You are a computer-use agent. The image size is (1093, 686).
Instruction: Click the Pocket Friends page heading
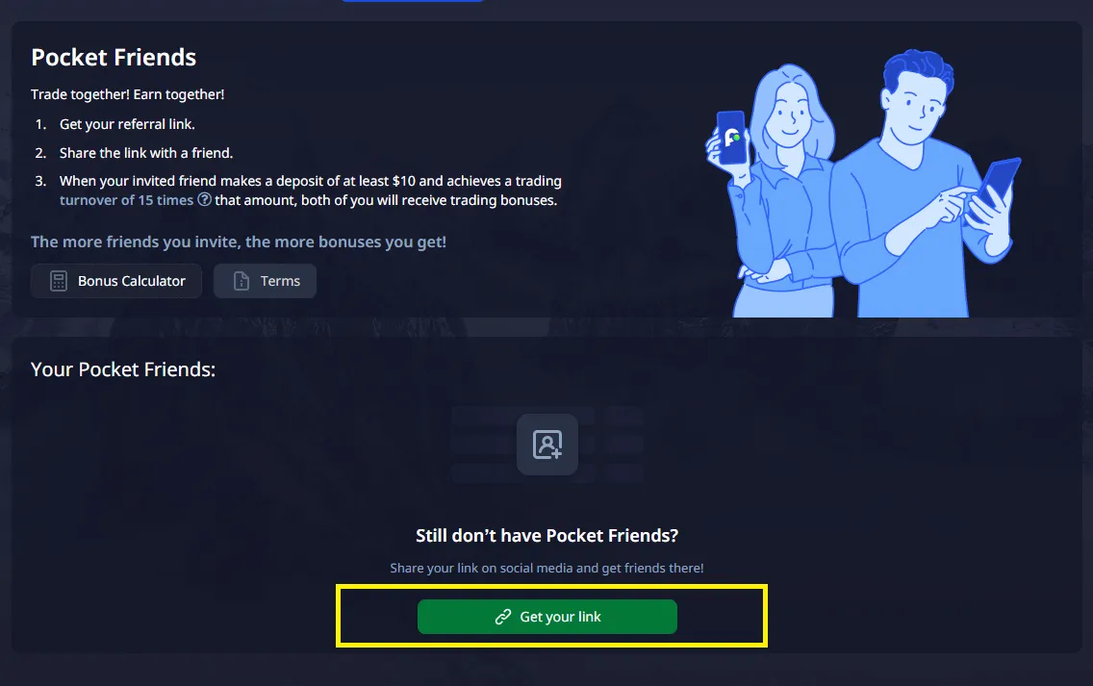(x=114, y=57)
